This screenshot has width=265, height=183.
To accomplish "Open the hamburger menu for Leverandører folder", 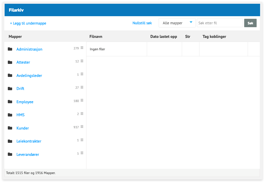I will [x=82, y=153].
